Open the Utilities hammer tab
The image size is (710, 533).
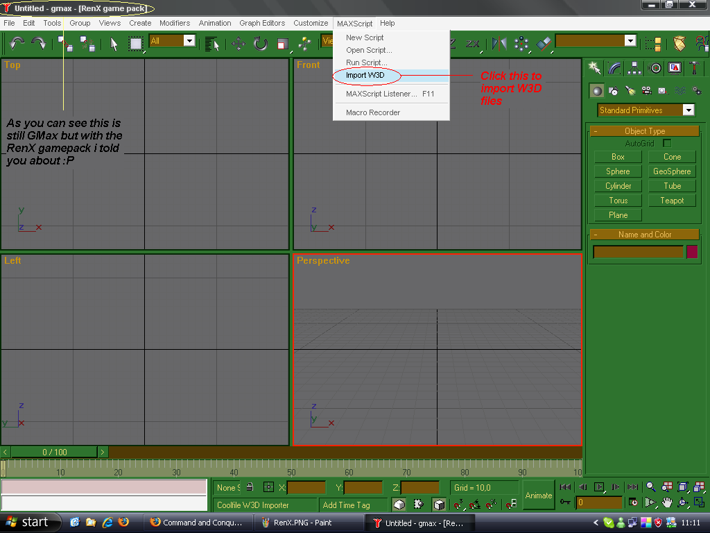695,68
